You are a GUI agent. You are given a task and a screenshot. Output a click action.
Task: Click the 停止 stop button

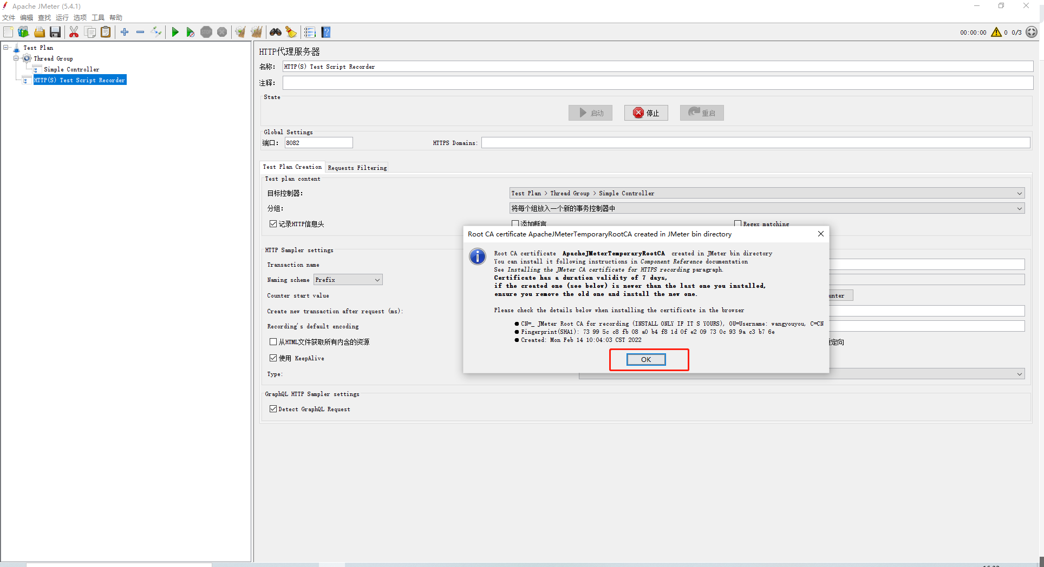[646, 113]
